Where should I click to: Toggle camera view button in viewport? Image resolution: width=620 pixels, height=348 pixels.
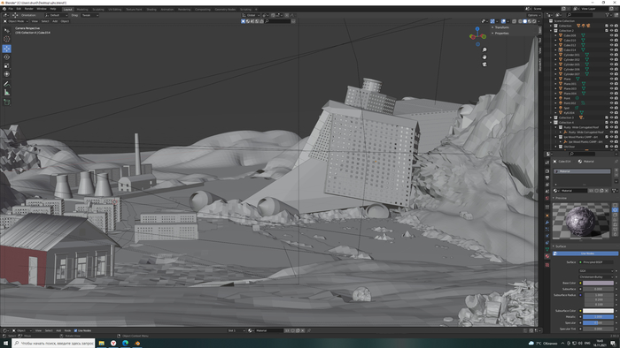point(484,64)
